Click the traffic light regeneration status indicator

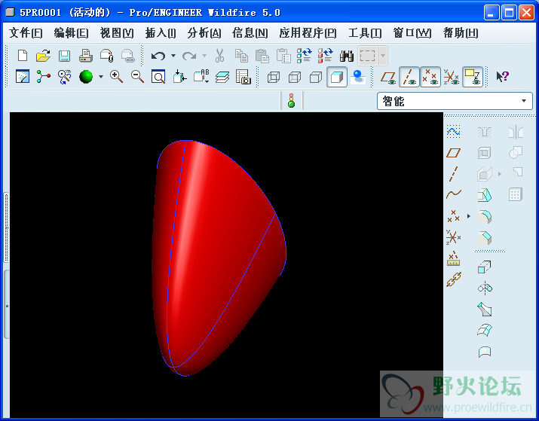point(292,100)
